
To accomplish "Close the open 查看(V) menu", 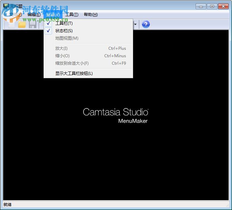I will (x=53, y=15).
